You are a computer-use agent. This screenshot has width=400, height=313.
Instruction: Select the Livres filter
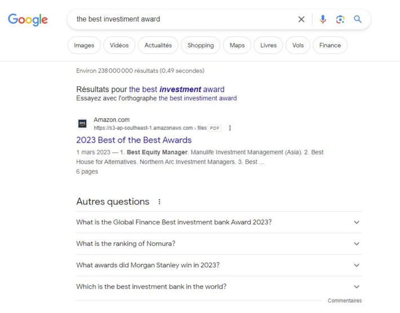(x=268, y=45)
